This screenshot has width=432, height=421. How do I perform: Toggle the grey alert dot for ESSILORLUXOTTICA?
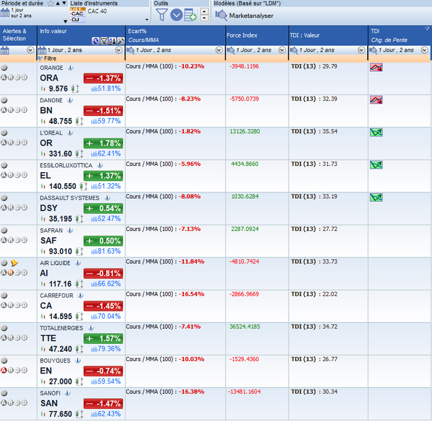(4, 165)
